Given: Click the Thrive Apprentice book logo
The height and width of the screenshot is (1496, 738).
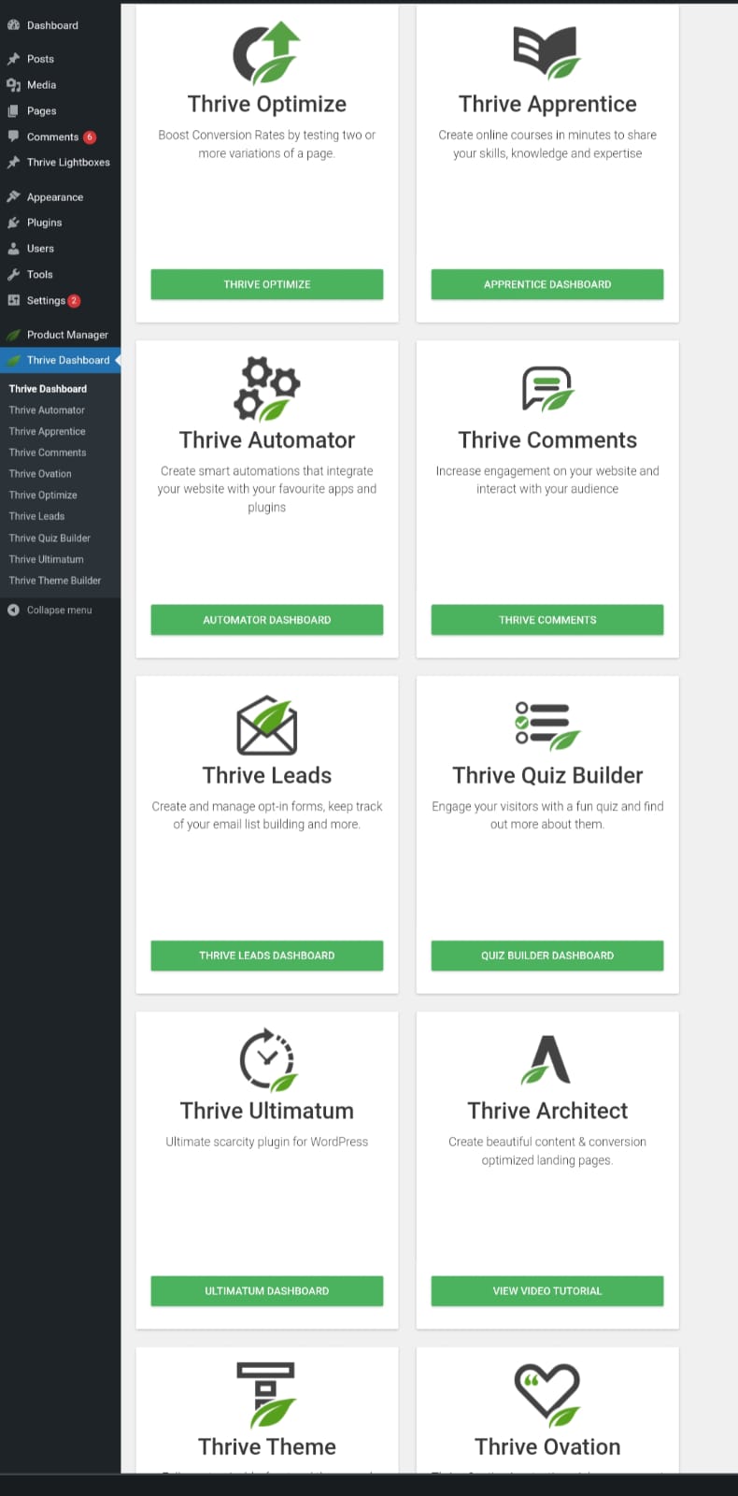Looking at the screenshot, I should click(547, 54).
